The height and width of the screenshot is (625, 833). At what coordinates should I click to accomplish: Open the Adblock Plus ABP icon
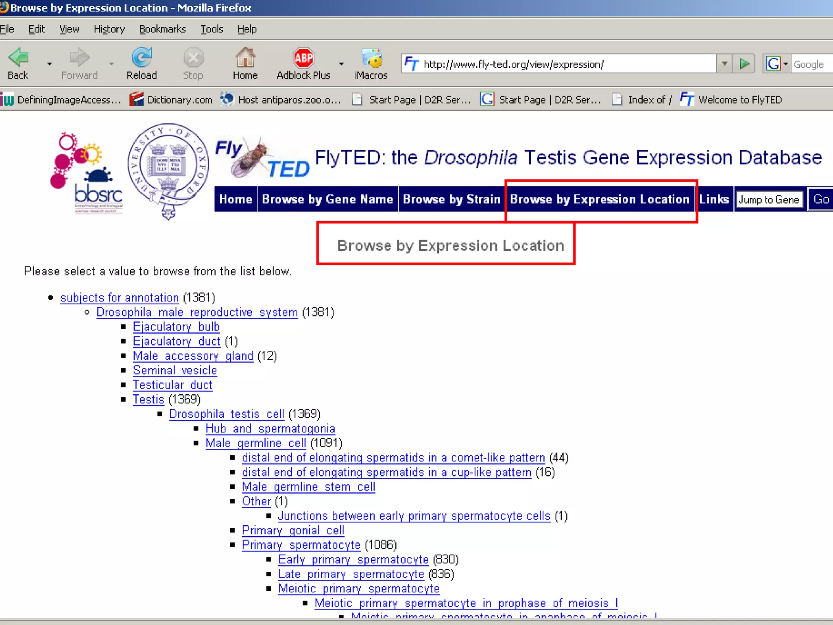point(303,58)
